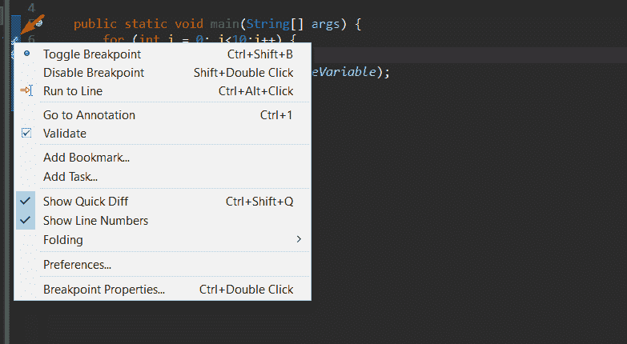
Task: Click the 'static' keyword in the editor
Action: (x=146, y=24)
